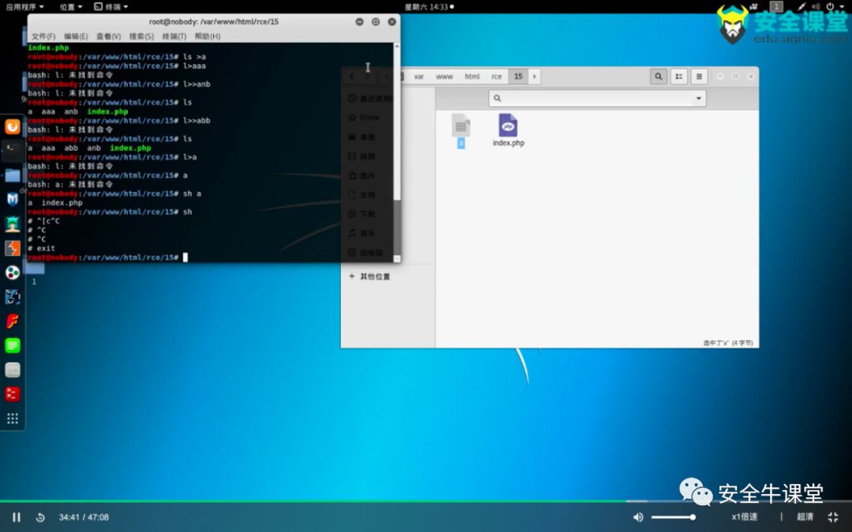Expand the search field dropdown arrow
This screenshot has width=852, height=532.
pyautogui.click(x=698, y=99)
